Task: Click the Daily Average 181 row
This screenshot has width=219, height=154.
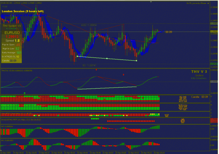Action: tap(12, 52)
